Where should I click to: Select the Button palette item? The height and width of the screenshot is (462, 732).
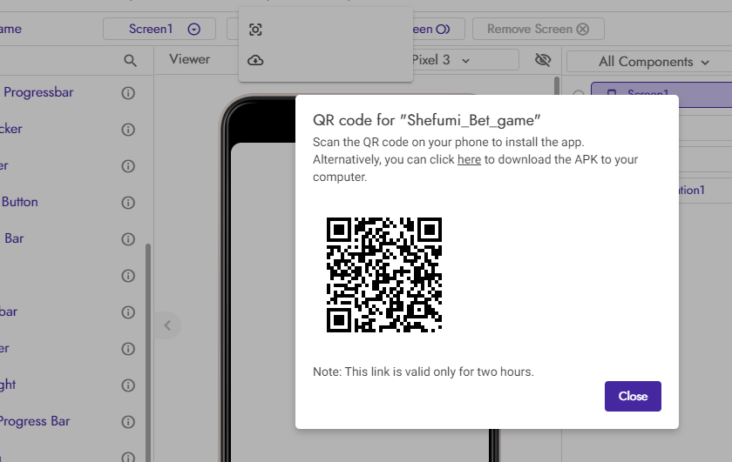(19, 202)
